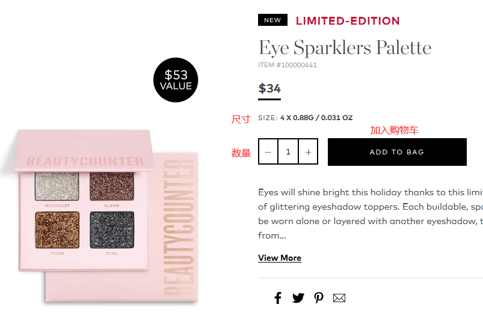Increase quantity with the plus button
The width and height of the screenshot is (483, 316).
(x=308, y=152)
